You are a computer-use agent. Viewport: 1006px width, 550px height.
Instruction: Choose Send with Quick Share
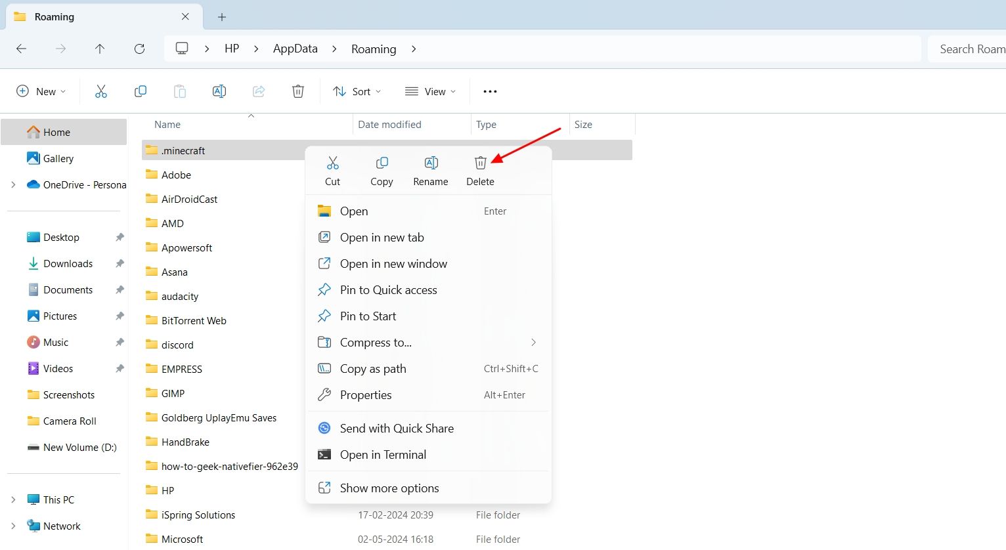tap(428, 429)
